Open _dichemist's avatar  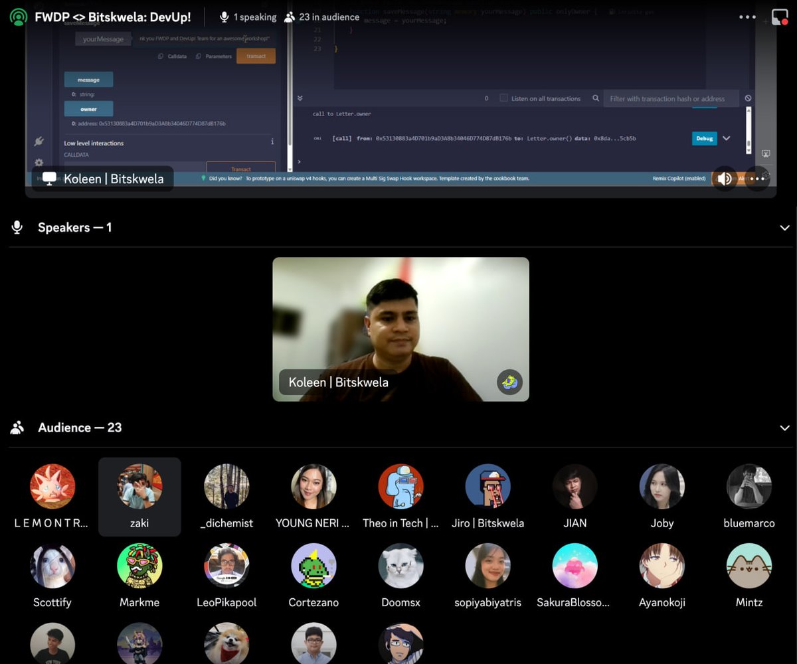(226, 486)
